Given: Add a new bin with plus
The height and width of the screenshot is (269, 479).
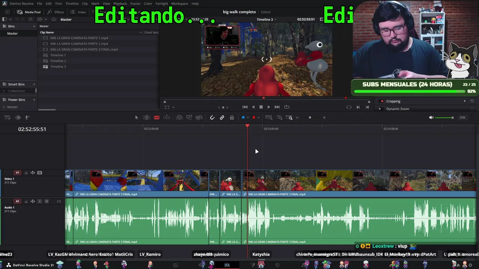Looking at the screenshot, I should (x=34, y=27).
